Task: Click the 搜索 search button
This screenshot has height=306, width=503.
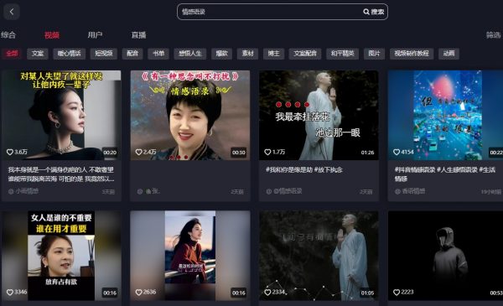Action: (374, 12)
